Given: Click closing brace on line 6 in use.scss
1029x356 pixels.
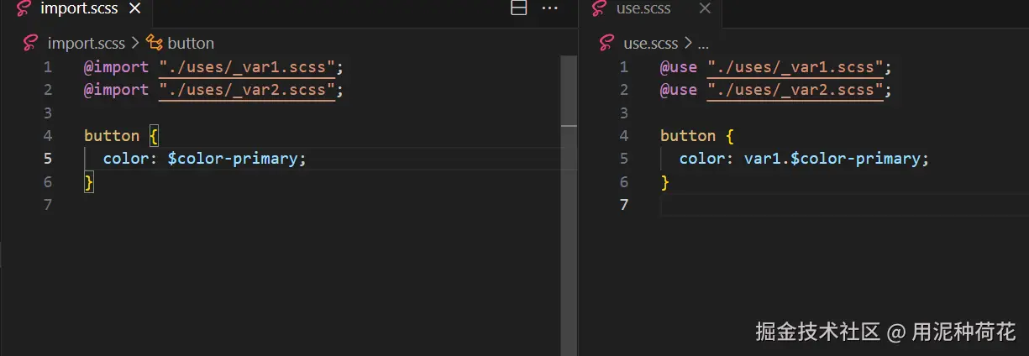Looking at the screenshot, I should click(x=665, y=181).
